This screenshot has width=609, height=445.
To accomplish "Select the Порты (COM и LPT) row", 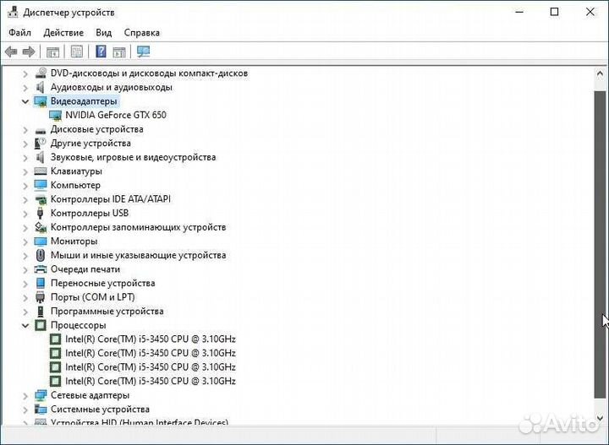I will tap(92, 297).
